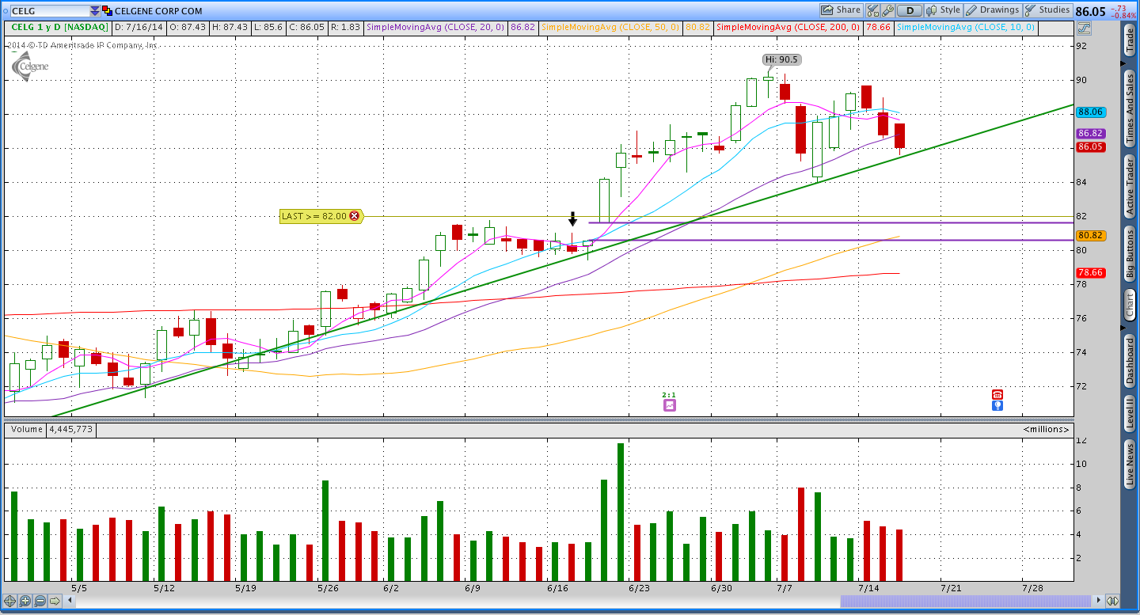
Task: Open the Active Trader side tab
Action: (1130, 185)
